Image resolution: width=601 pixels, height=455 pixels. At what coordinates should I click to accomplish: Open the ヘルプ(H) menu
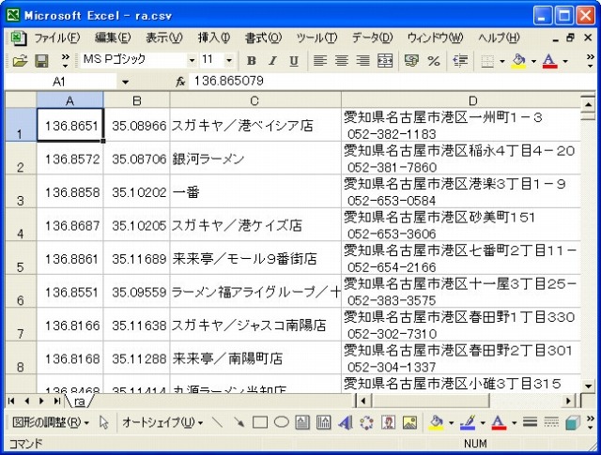tap(499, 38)
